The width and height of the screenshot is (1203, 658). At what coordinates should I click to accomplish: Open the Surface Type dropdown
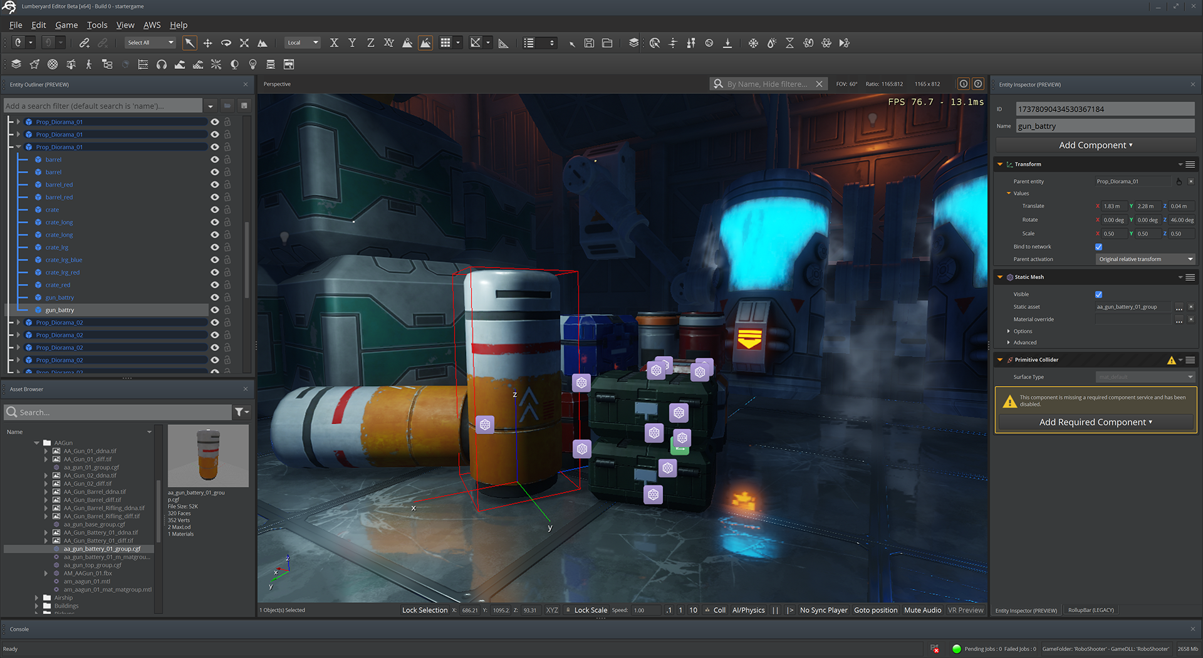(1145, 377)
